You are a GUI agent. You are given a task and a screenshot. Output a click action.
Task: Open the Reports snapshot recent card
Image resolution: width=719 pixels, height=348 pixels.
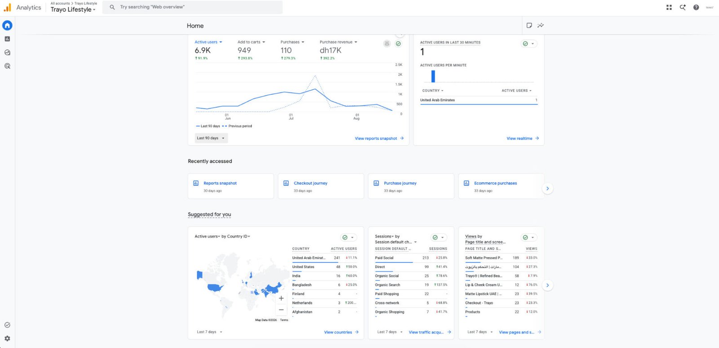point(231,186)
